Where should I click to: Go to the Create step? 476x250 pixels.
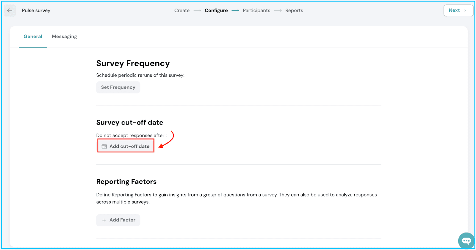tap(182, 10)
